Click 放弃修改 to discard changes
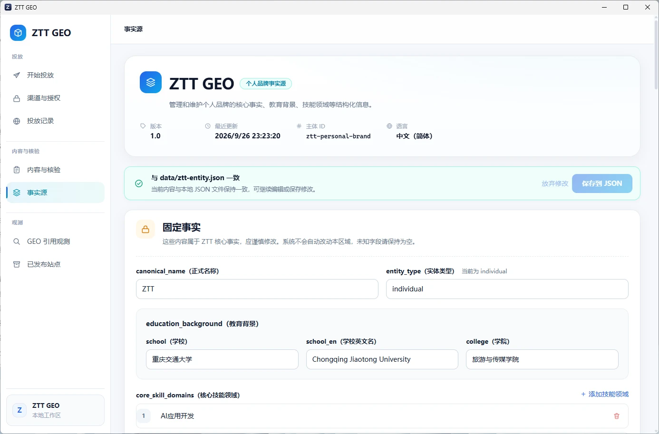This screenshot has height=434, width=659. pyautogui.click(x=555, y=183)
